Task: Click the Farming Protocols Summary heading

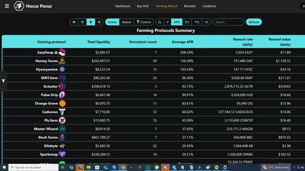Action: [166, 30]
